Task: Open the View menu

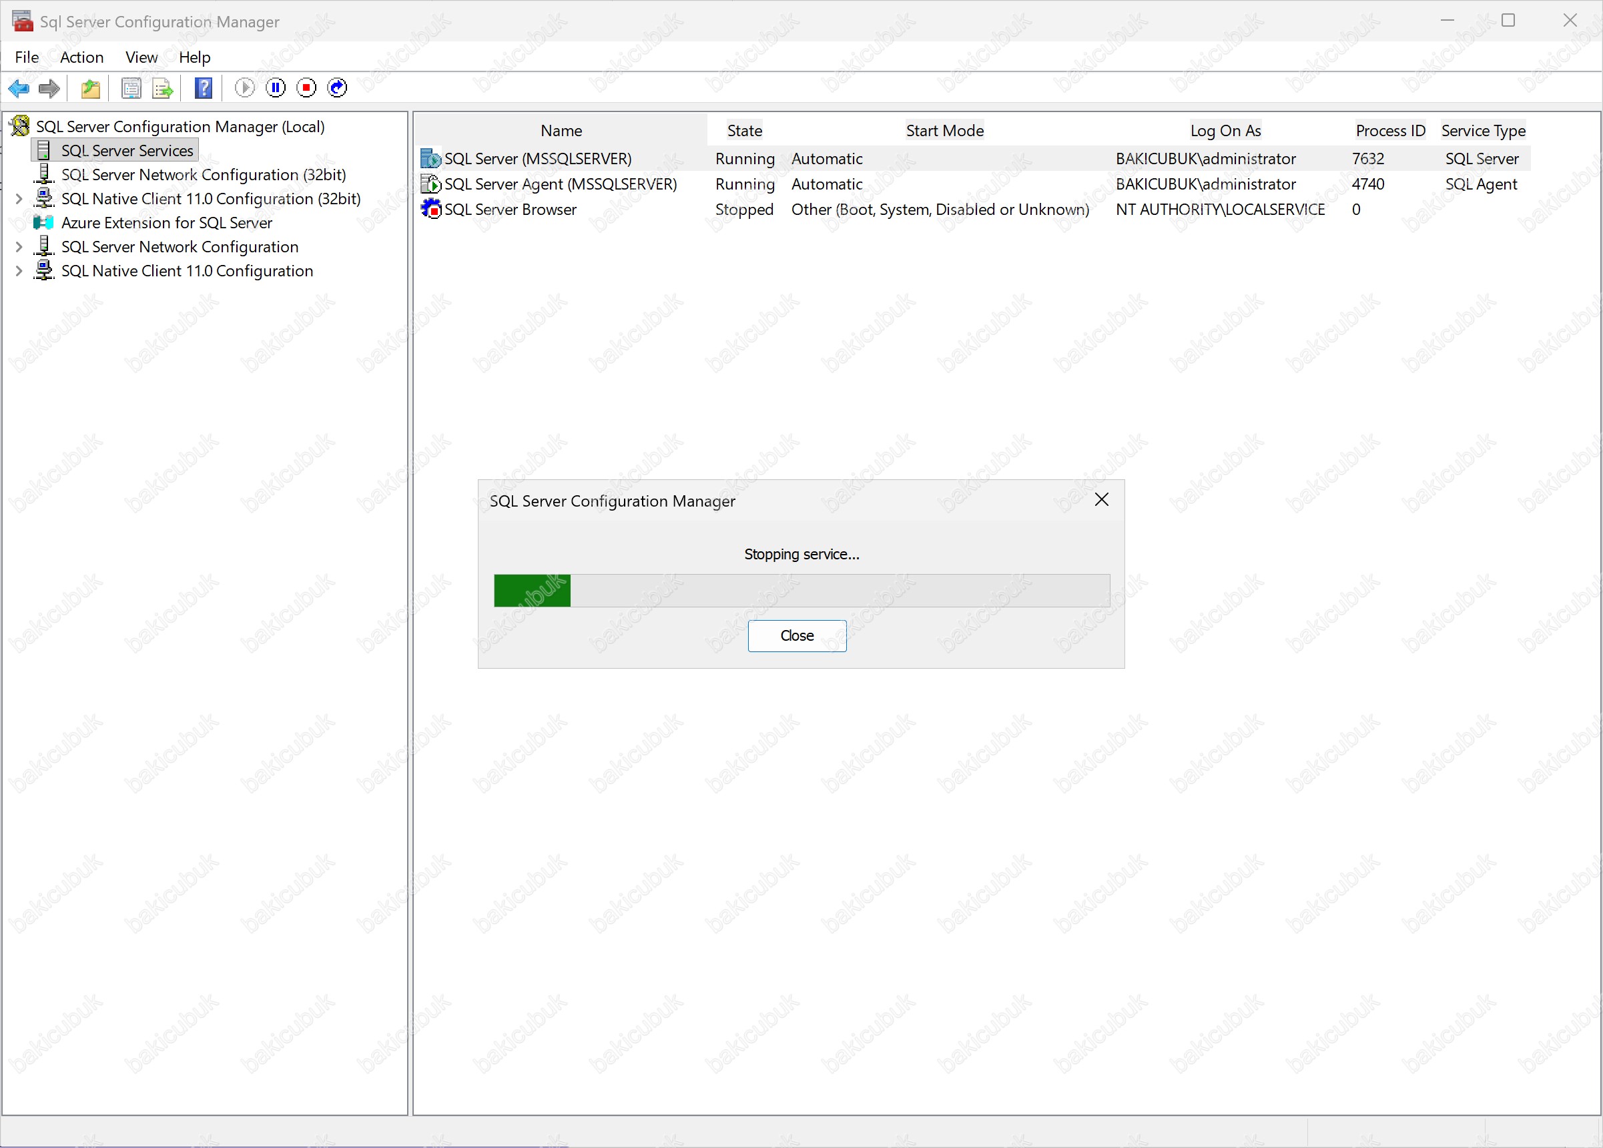Action: coord(141,57)
